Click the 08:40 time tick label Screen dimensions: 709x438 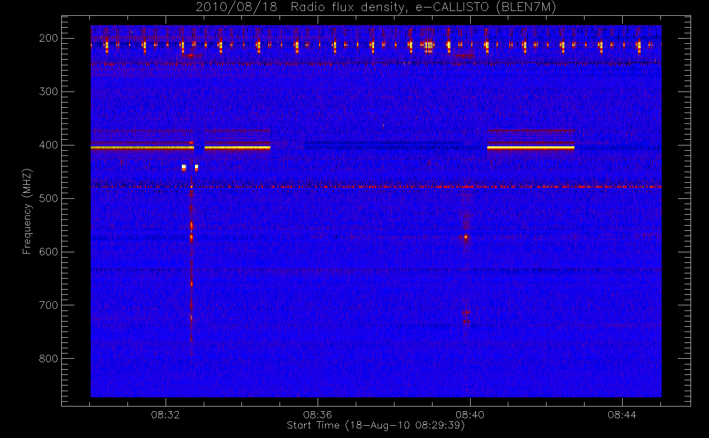470,415
